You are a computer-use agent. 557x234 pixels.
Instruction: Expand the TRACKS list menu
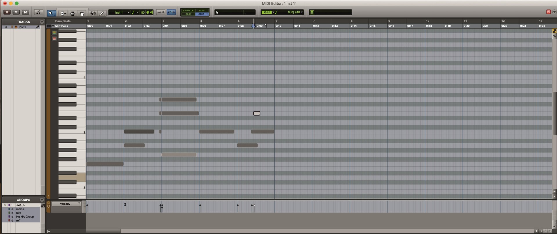tap(42, 22)
